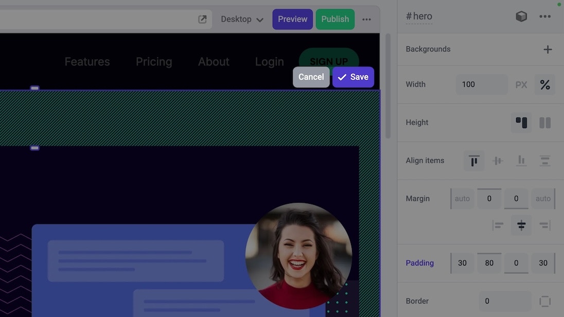
Task: Select the left margin alignment option
Action: click(498, 225)
